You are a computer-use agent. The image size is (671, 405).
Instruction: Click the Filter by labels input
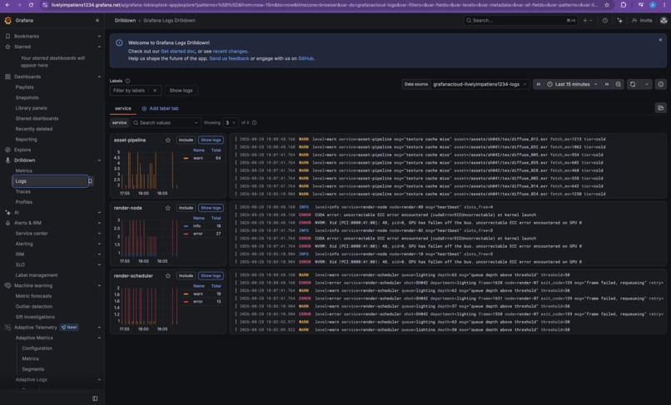131,91
